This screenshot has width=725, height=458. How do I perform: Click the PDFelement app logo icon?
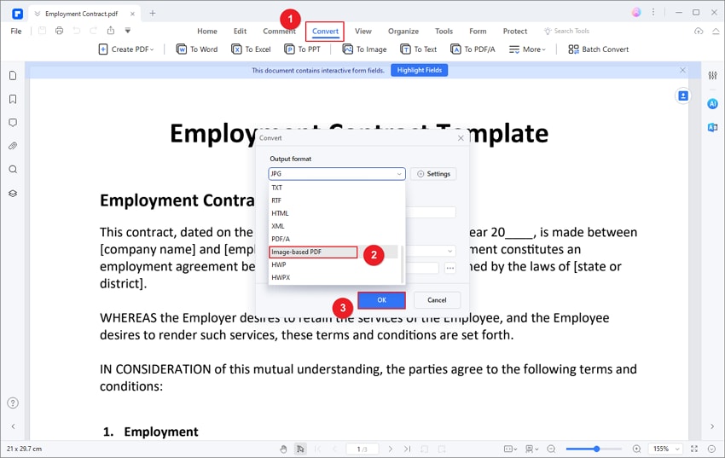18,14
